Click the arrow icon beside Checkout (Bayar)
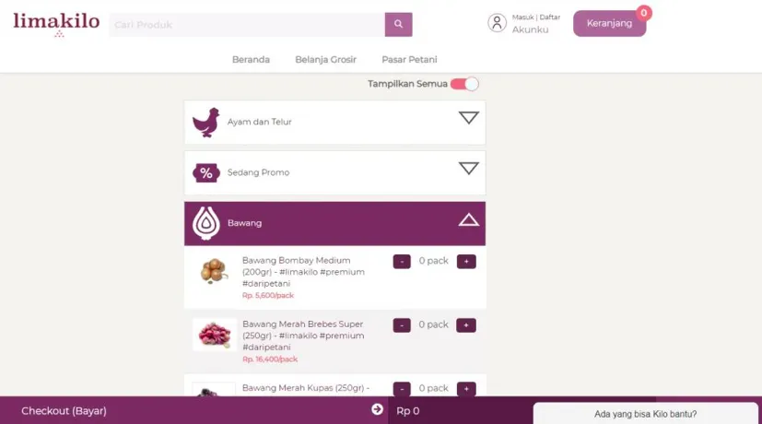This screenshot has height=424, width=762. [377, 409]
